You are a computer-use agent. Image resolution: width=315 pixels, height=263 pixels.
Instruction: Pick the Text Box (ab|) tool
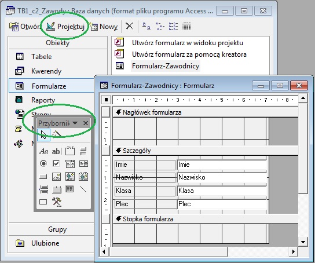pos(57,151)
